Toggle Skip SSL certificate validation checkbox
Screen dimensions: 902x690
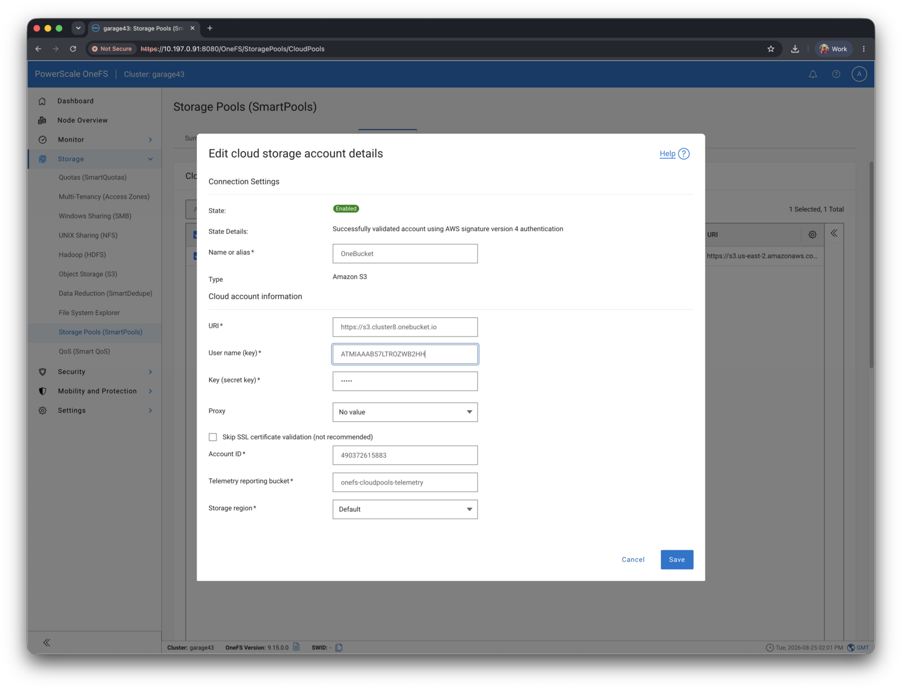pos(213,437)
